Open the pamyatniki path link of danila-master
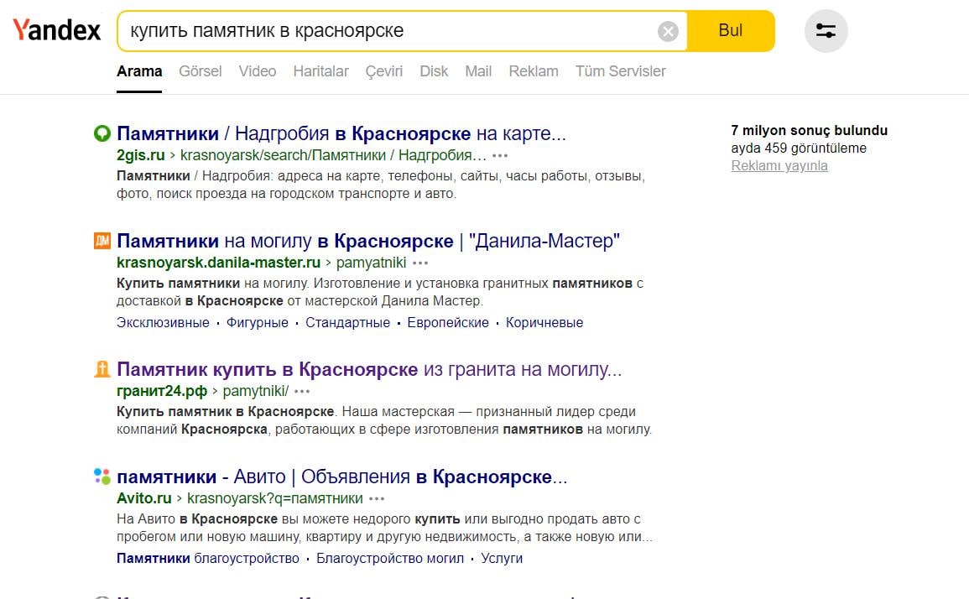The width and height of the screenshot is (969, 599). [x=371, y=263]
